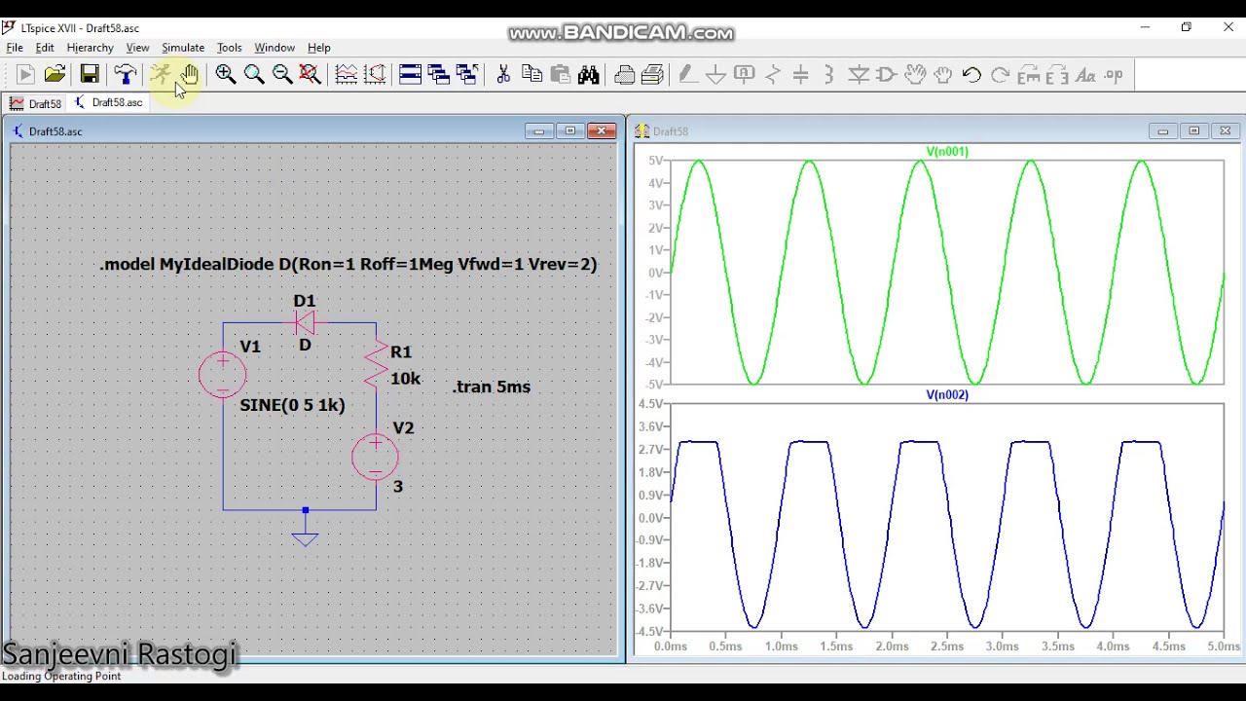Open the Window menu
Viewport: 1246px width, 701px height.
point(275,47)
